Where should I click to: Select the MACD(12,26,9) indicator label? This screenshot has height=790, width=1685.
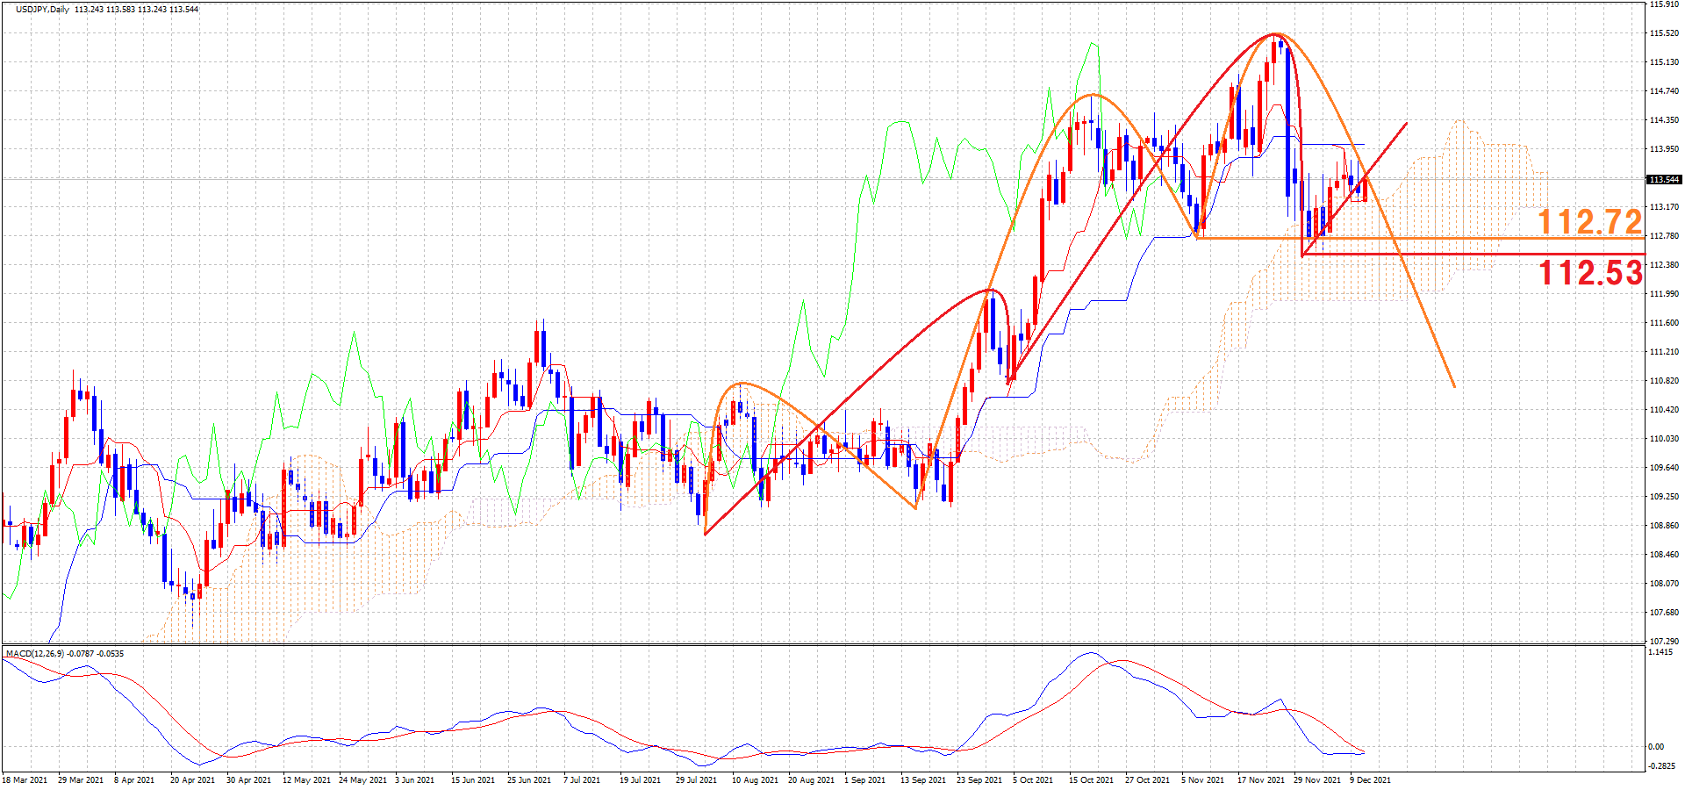(x=32, y=653)
